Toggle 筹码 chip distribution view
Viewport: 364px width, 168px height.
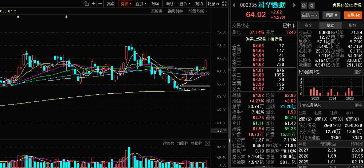(155, 3)
